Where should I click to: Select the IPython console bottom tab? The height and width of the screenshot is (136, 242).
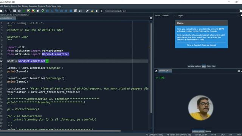(198, 131)
